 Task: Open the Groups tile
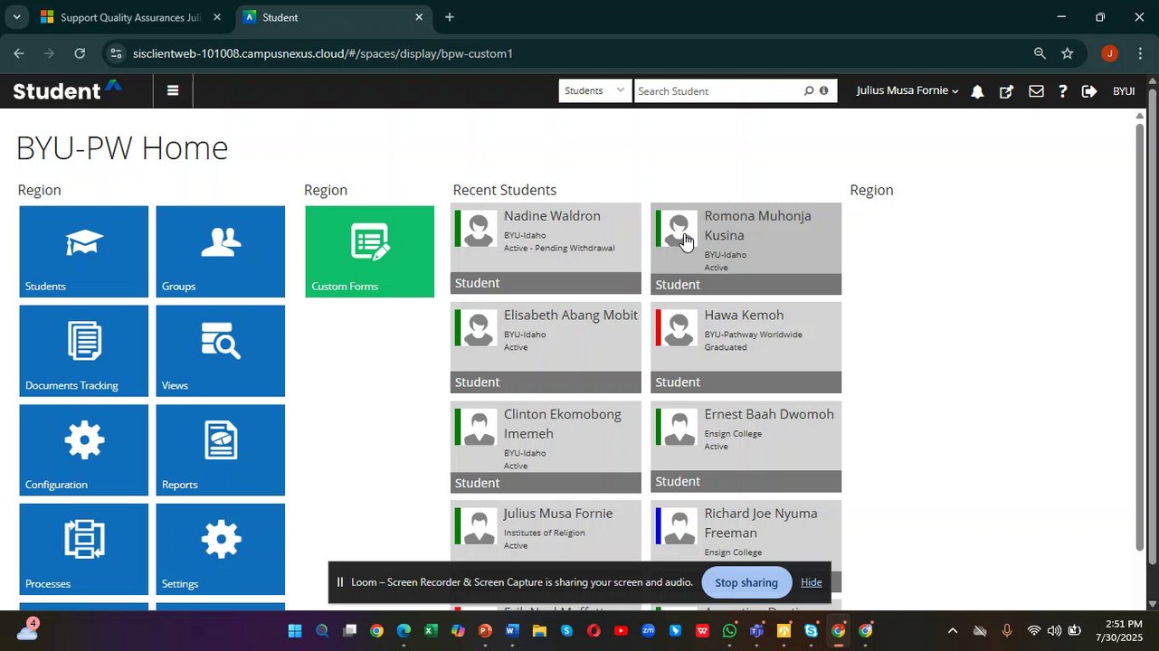[220, 251]
